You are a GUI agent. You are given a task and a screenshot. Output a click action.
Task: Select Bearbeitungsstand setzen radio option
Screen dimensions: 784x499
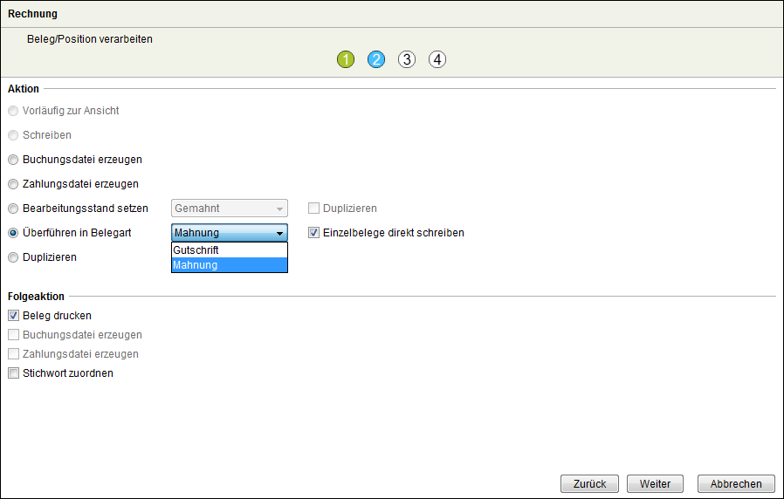13,208
